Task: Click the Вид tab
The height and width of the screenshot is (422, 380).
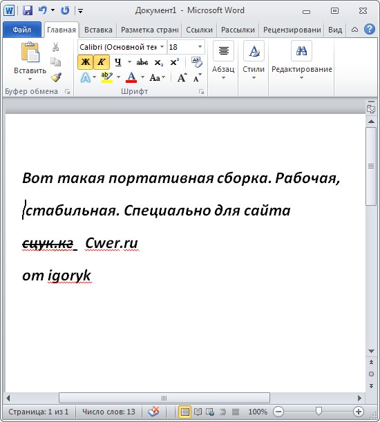Action: pos(335,30)
